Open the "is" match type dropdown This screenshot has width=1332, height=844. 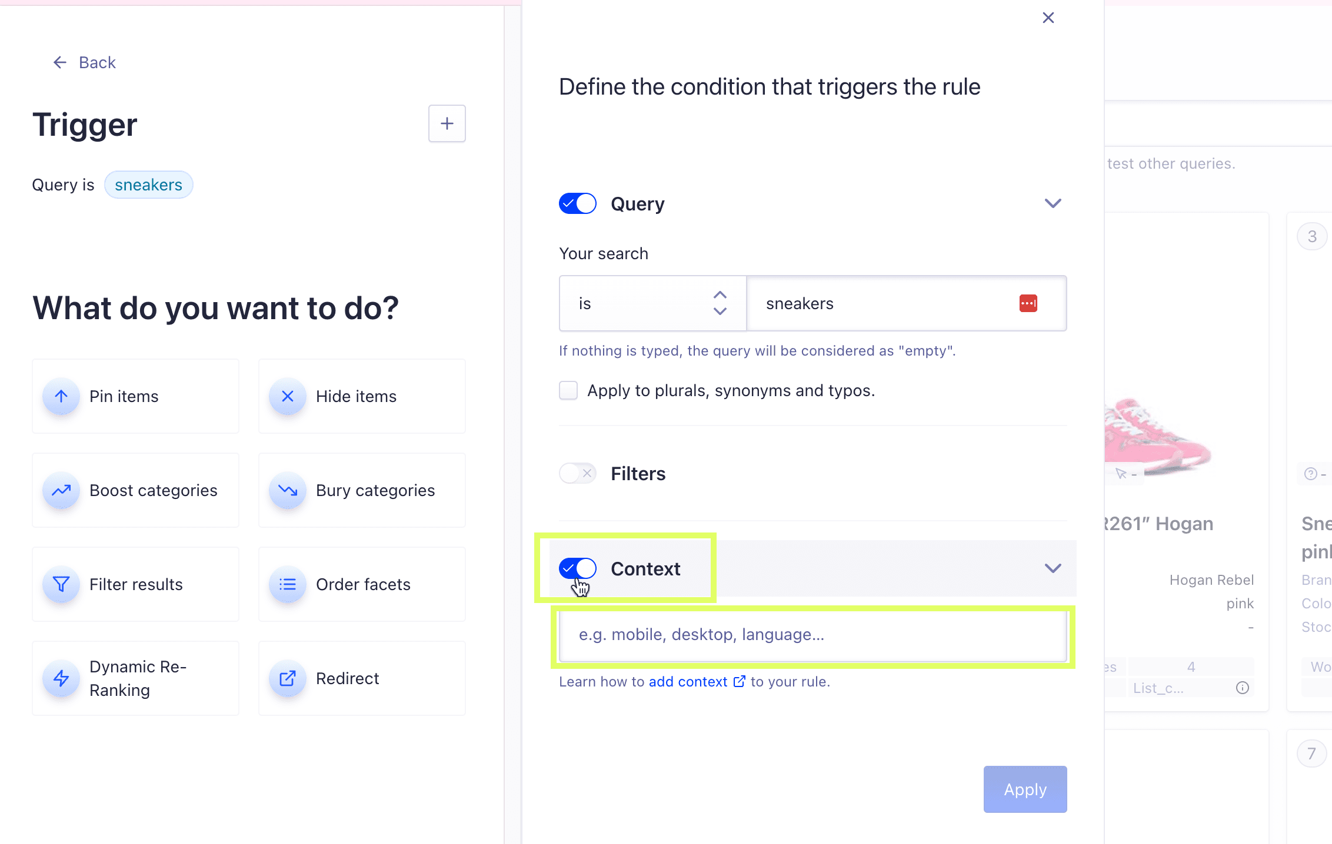[x=652, y=303]
